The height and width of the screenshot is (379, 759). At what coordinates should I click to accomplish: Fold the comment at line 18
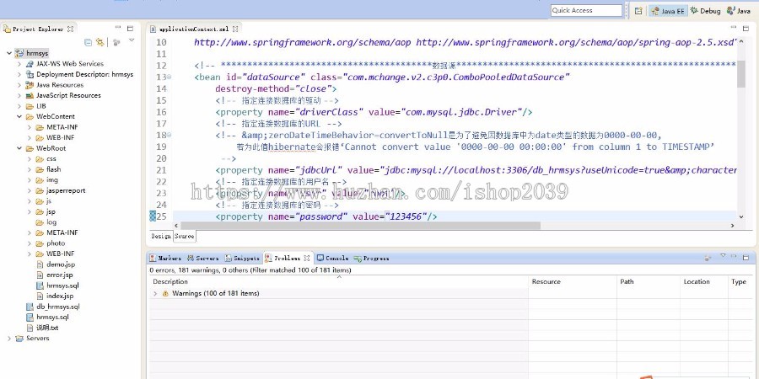(169, 136)
